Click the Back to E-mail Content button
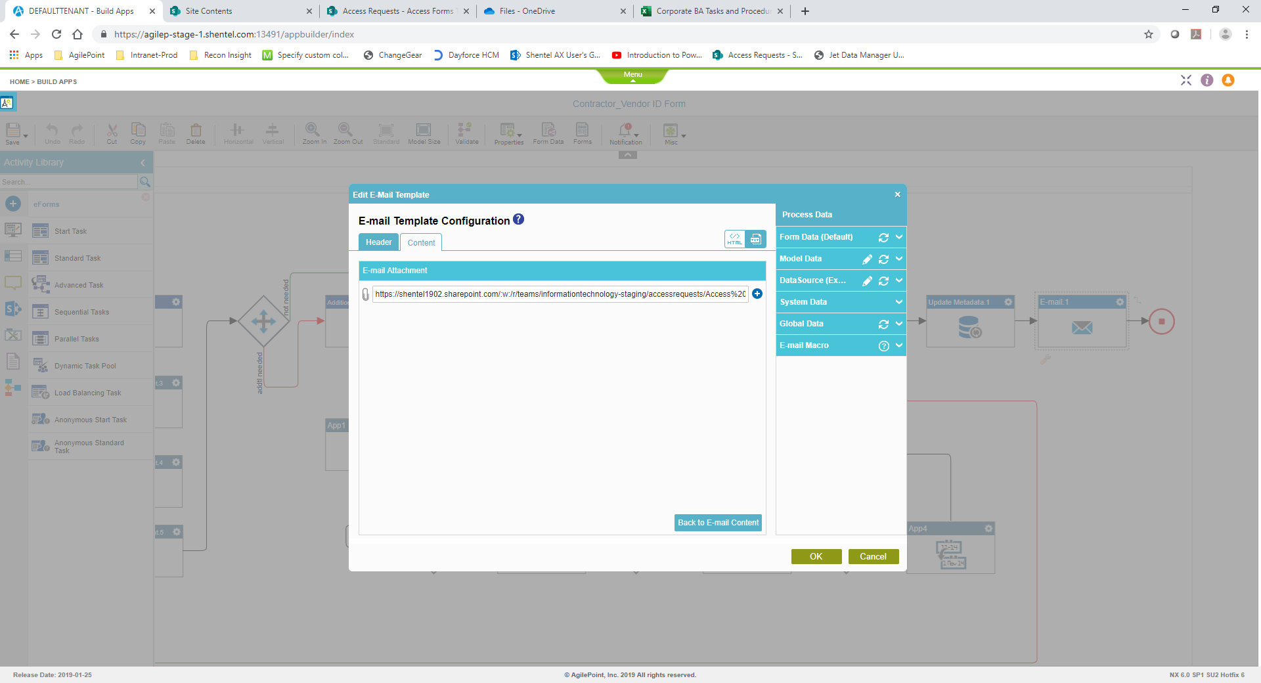This screenshot has height=683, width=1261. pyautogui.click(x=718, y=523)
